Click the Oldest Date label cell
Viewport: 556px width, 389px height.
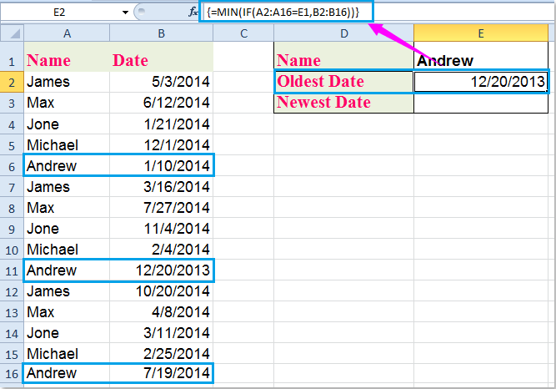pos(343,82)
